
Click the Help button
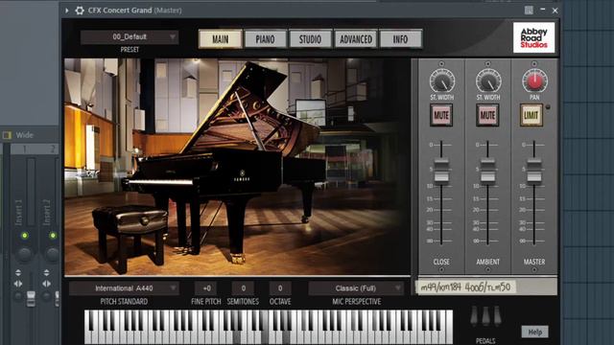[535, 333]
